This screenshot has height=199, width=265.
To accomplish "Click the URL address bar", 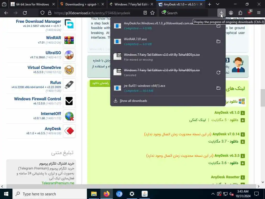I will [x=98, y=13].
